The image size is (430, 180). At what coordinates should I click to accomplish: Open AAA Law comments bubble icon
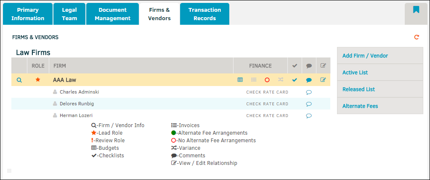tap(309, 80)
